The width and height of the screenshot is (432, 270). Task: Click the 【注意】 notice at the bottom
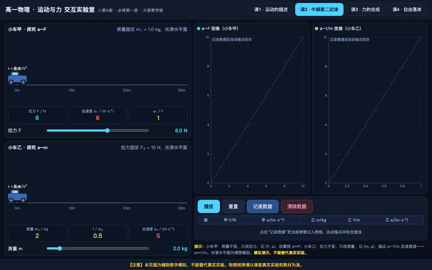(216, 265)
